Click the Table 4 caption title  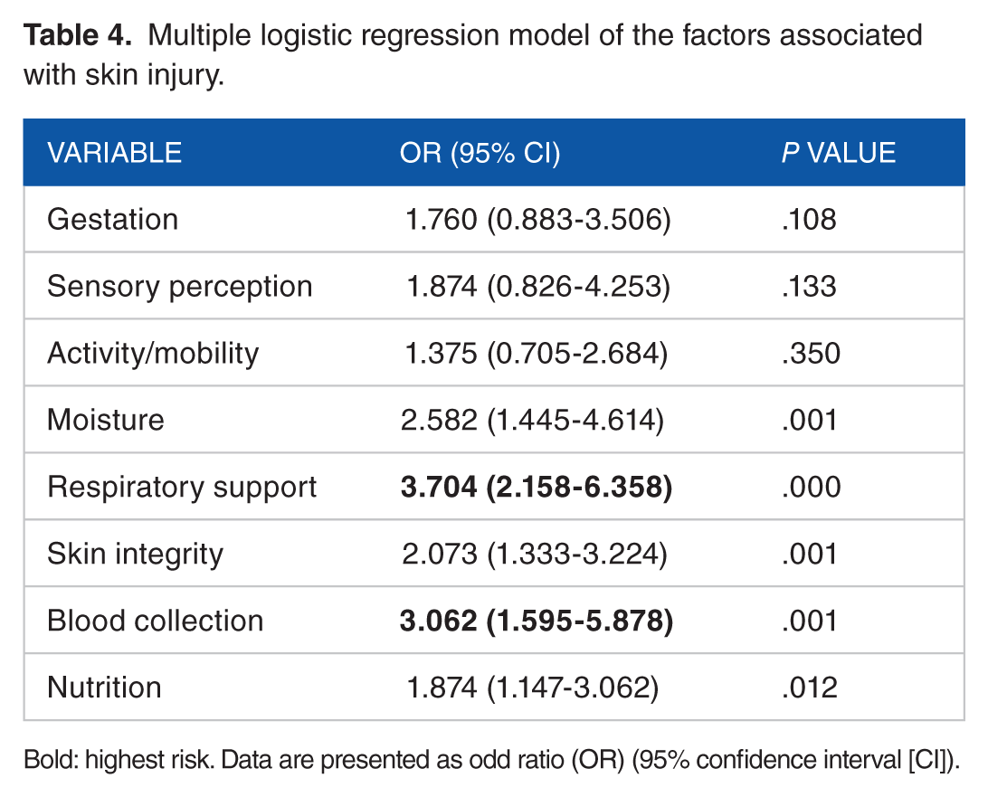[x=473, y=55]
